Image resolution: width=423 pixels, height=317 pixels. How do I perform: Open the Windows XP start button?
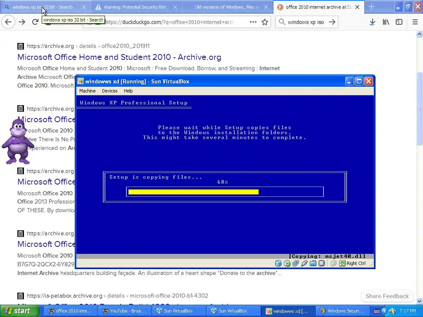20,311
